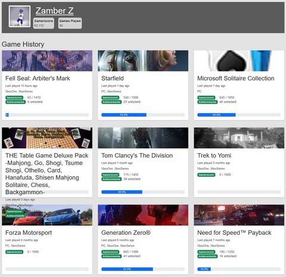Open Tom Clancy's The Division banner
The image size is (286, 277).
[x=143, y=138]
